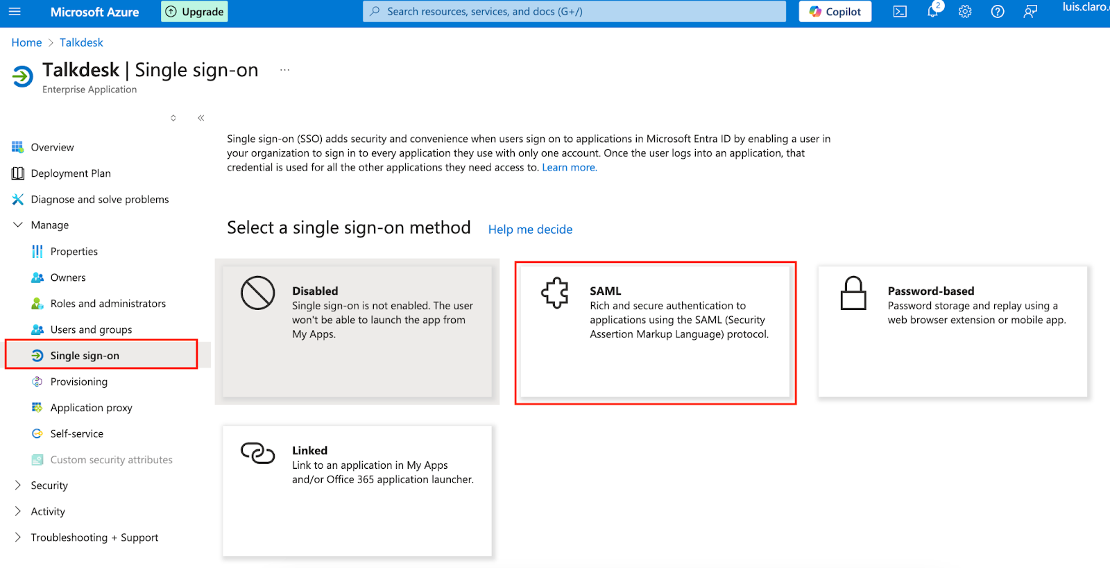The image size is (1110, 568).
Task: Select the Password-based method card
Action: (x=953, y=332)
